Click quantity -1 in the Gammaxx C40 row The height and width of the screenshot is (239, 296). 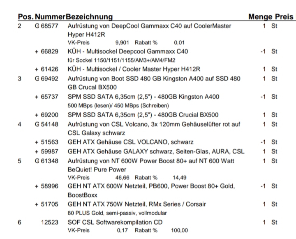point(263,51)
